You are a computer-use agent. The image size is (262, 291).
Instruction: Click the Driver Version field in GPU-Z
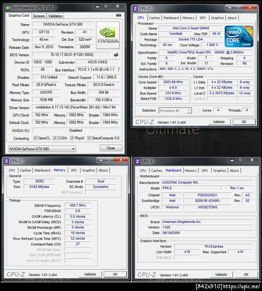point(76,107)
